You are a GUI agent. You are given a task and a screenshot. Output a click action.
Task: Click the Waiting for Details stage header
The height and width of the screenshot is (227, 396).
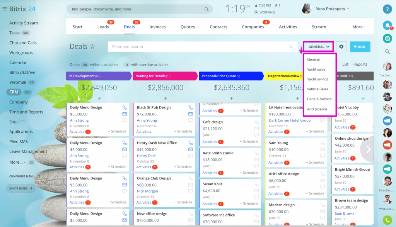(x=165, y=76)
